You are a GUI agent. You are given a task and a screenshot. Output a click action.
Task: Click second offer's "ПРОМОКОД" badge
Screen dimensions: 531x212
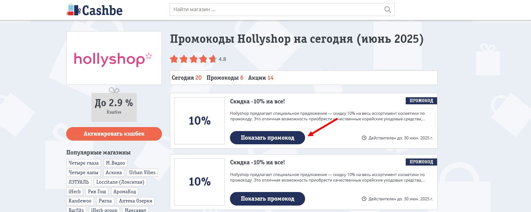pos(421,162)
